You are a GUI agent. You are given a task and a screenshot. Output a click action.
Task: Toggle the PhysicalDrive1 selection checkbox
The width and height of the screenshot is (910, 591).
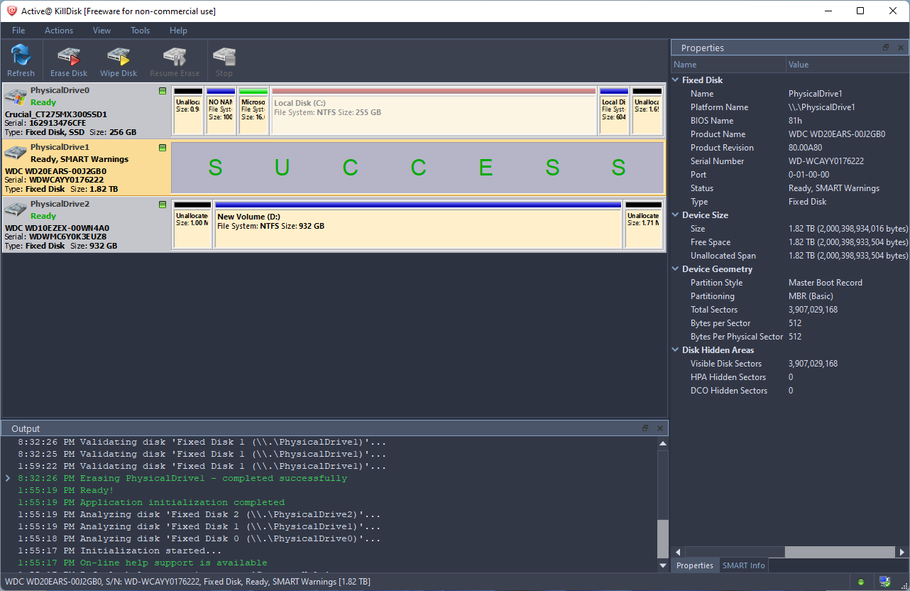pos(163,148)
